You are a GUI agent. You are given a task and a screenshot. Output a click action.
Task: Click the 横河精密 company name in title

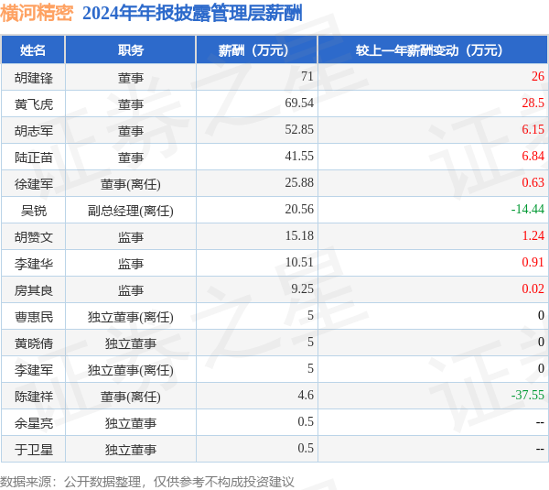tap(37, 14)
